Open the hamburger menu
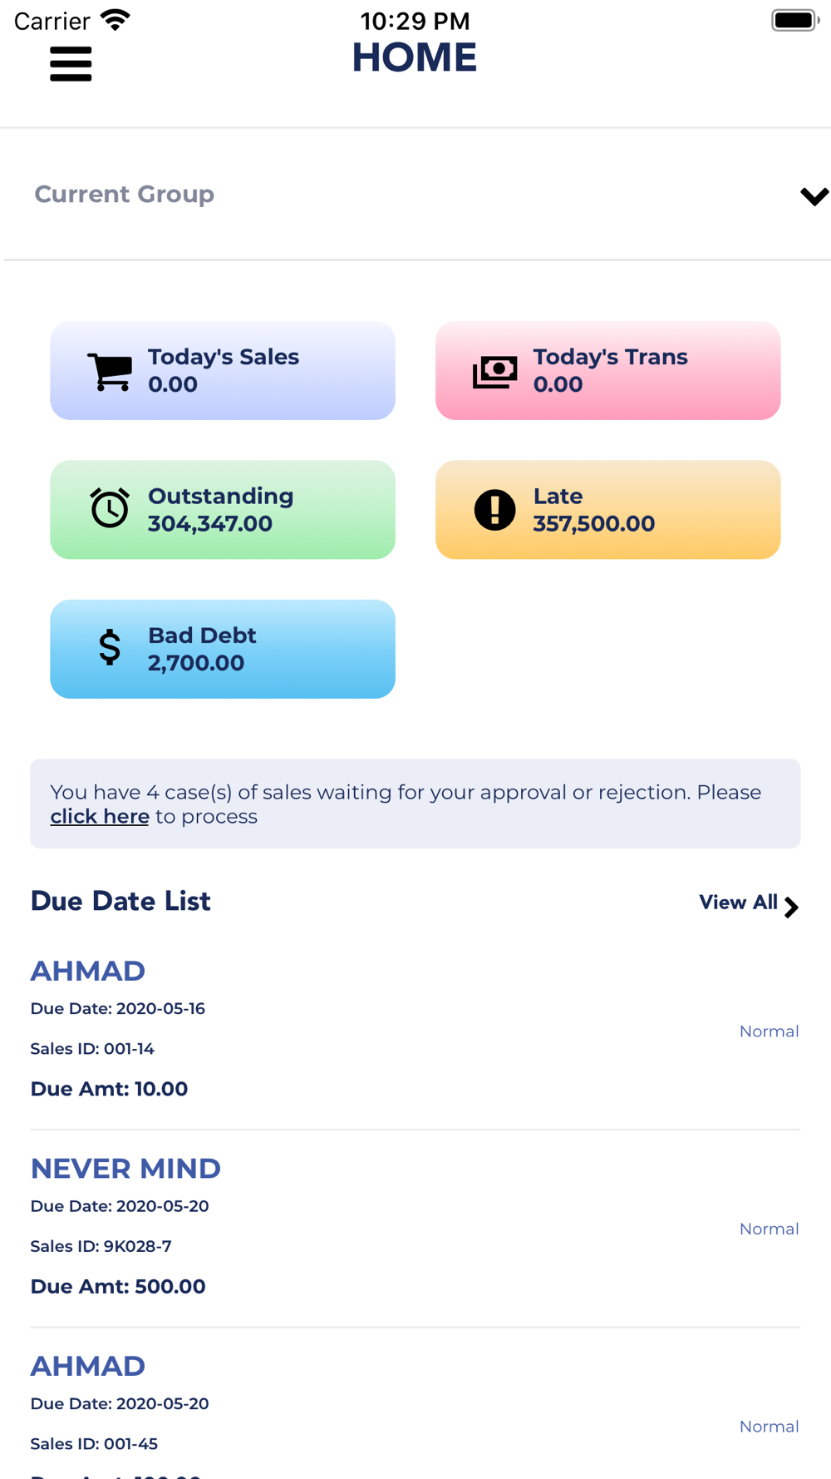Screen dimensions: 831x1479 (x=71, y=64)
